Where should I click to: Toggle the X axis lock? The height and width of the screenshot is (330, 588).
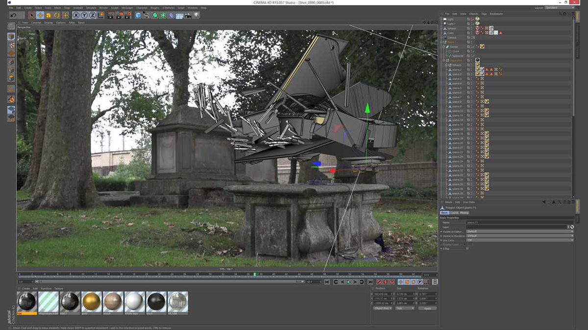(76, 15)
